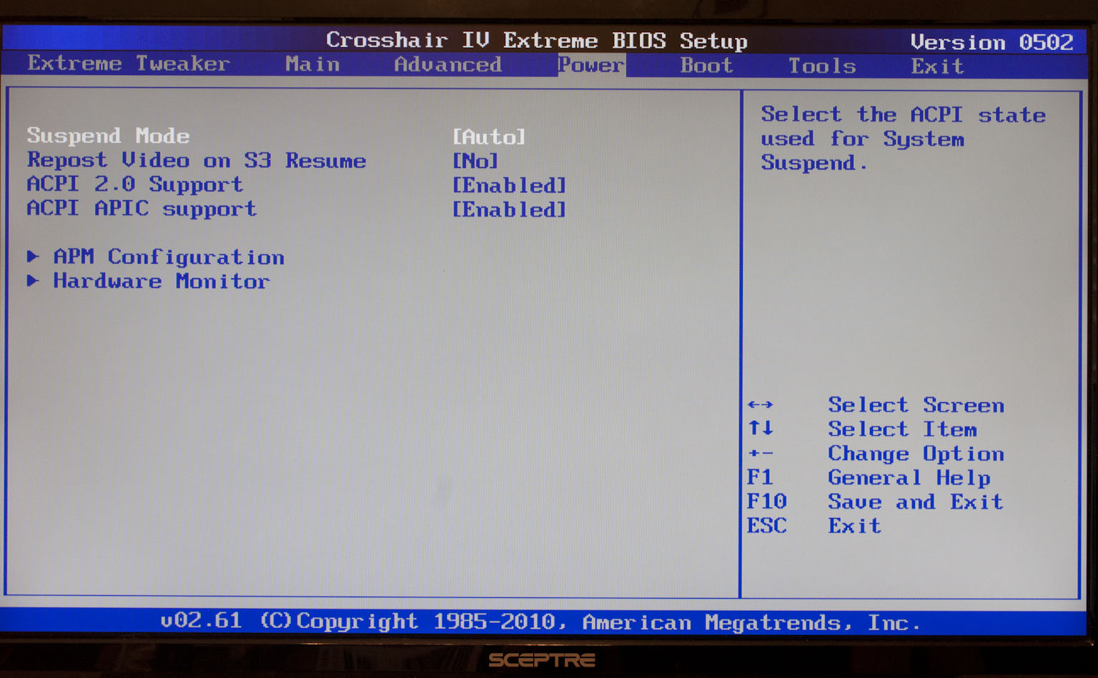Click the Crosshair IV Extreme BIOS Setup title

(x=537, y=40)
